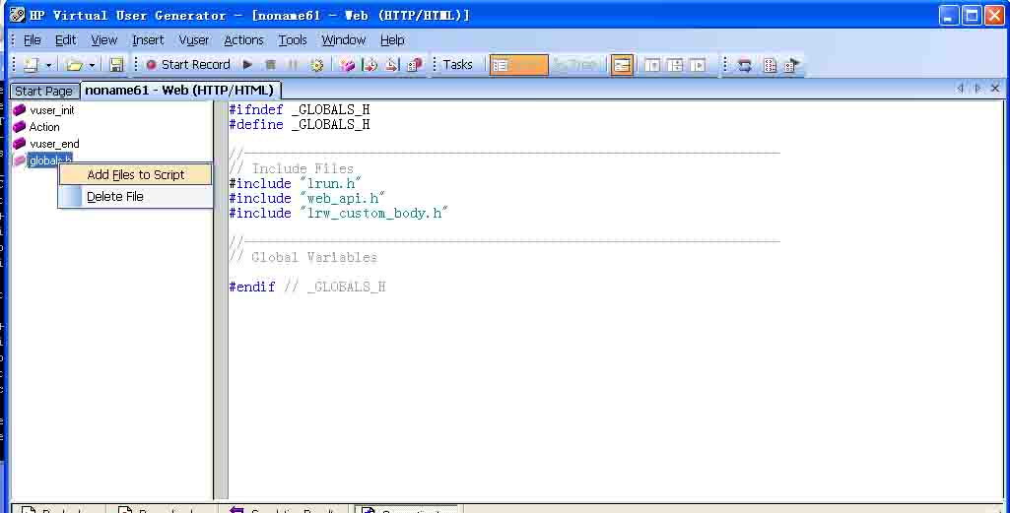Click the grid-like icon near toolbar end
The width and height of the screenshot is (1010, 513).
click(x=770, y=65)
